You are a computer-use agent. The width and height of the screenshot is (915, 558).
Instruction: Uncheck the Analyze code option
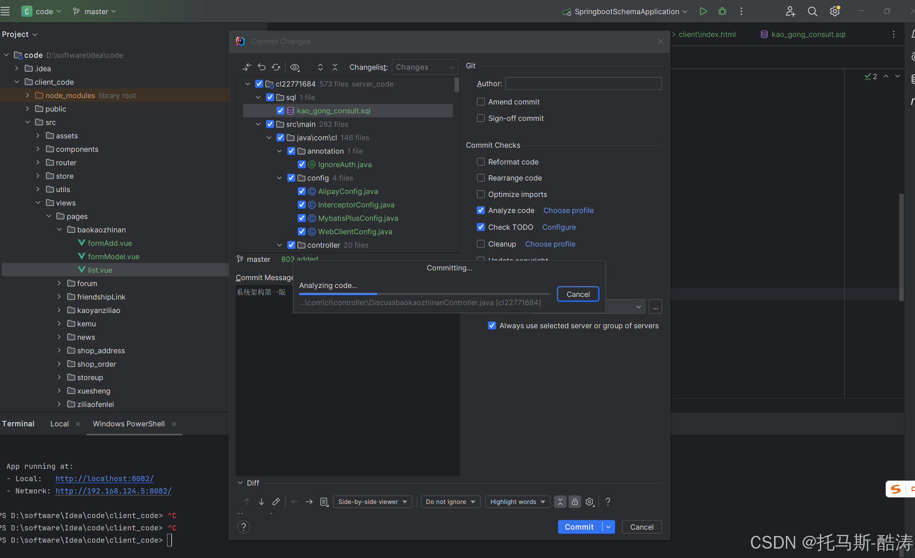click(x=481, y=210)
